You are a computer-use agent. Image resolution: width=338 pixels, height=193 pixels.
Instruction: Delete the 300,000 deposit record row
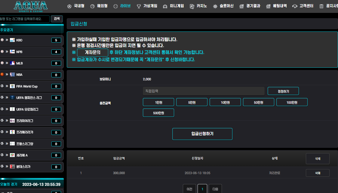(317, 173)
